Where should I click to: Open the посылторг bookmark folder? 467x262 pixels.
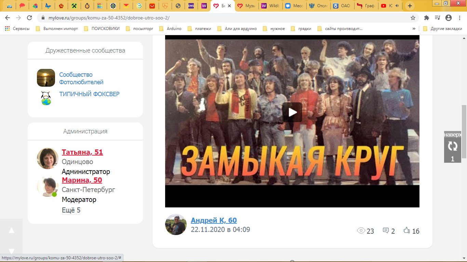click(x=139, y=29)
